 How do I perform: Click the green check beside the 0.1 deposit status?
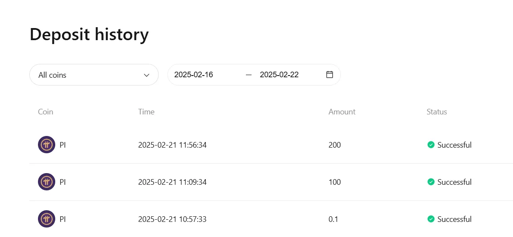point(431,219)
